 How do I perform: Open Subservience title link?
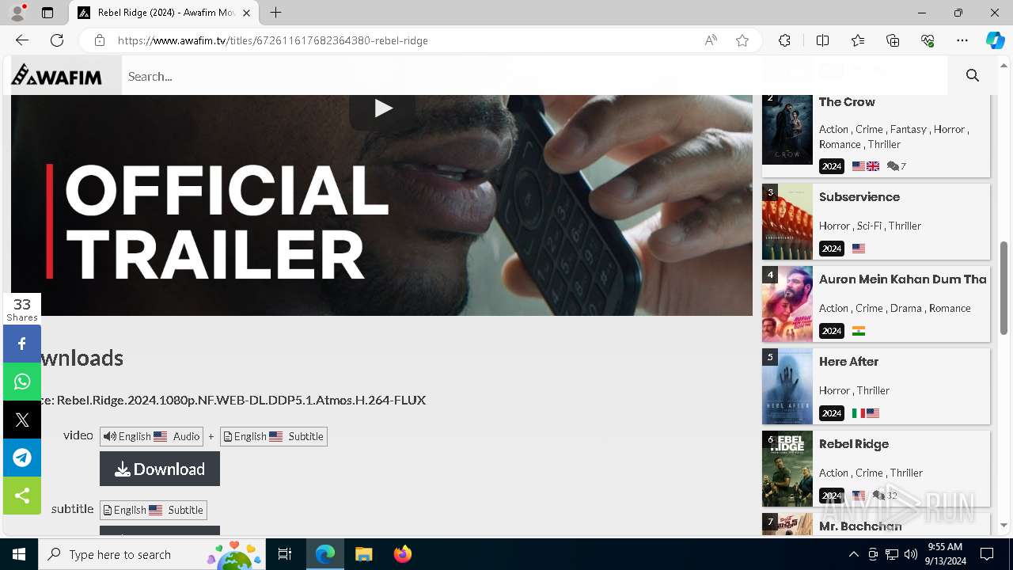pyautogui.click(x=859, y=197)
